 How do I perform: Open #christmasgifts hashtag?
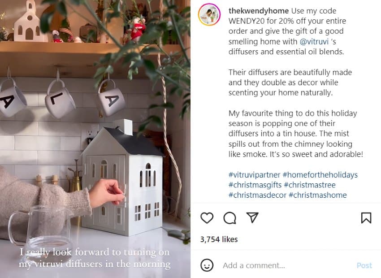[x=255, y=185]
